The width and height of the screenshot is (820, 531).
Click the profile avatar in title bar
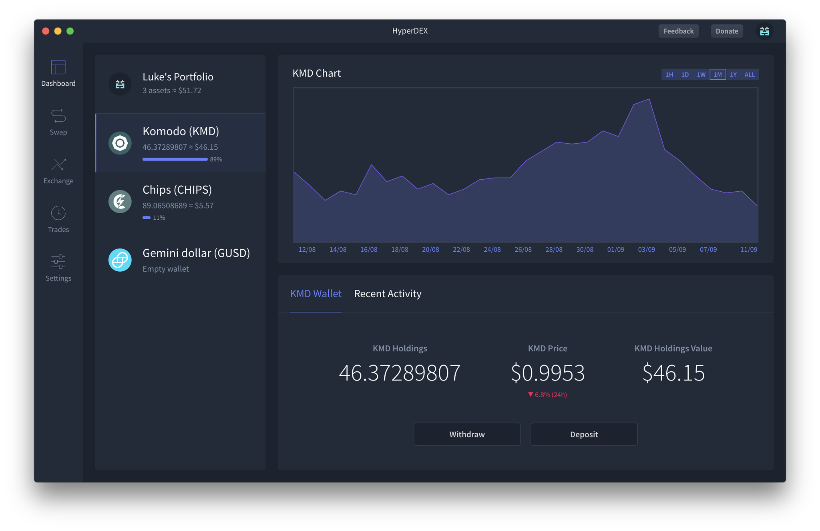click(x=764, y=31)
